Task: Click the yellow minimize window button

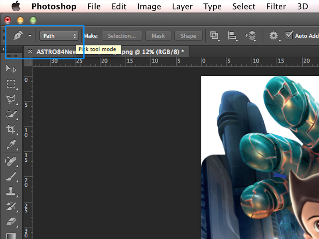Action: tap(20, 20)
